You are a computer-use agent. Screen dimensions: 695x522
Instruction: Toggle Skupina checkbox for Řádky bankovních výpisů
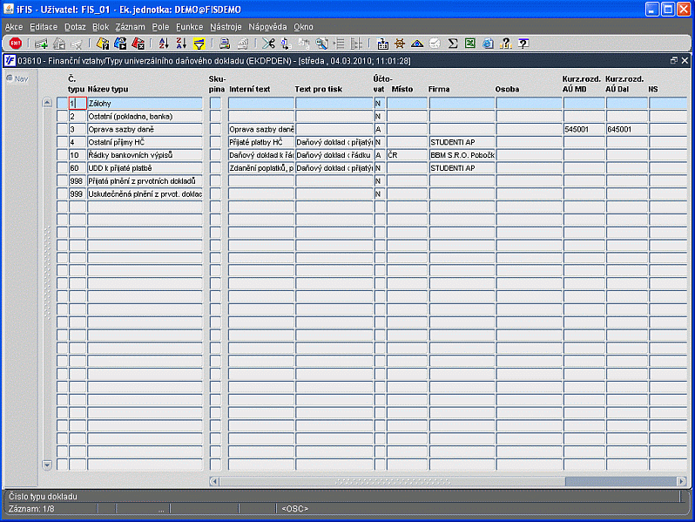pos(215,155)
